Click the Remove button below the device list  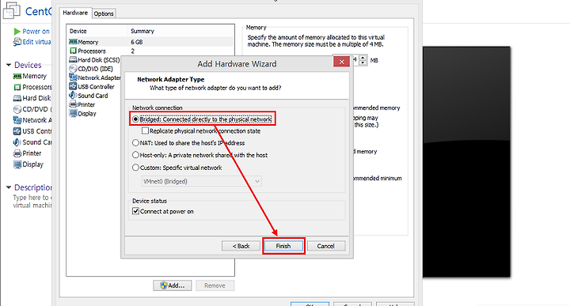click(215, 285)
